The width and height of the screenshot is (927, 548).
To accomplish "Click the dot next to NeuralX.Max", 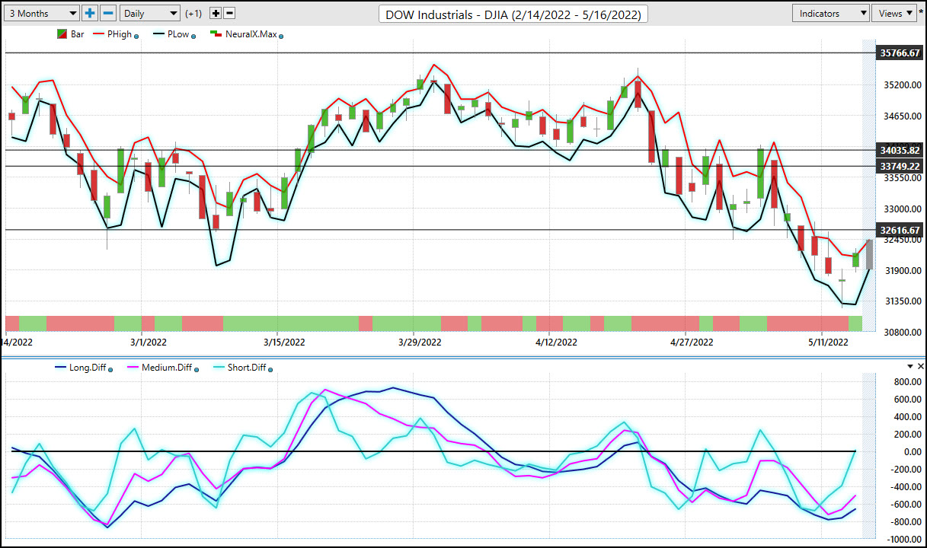I will (281, 36).
